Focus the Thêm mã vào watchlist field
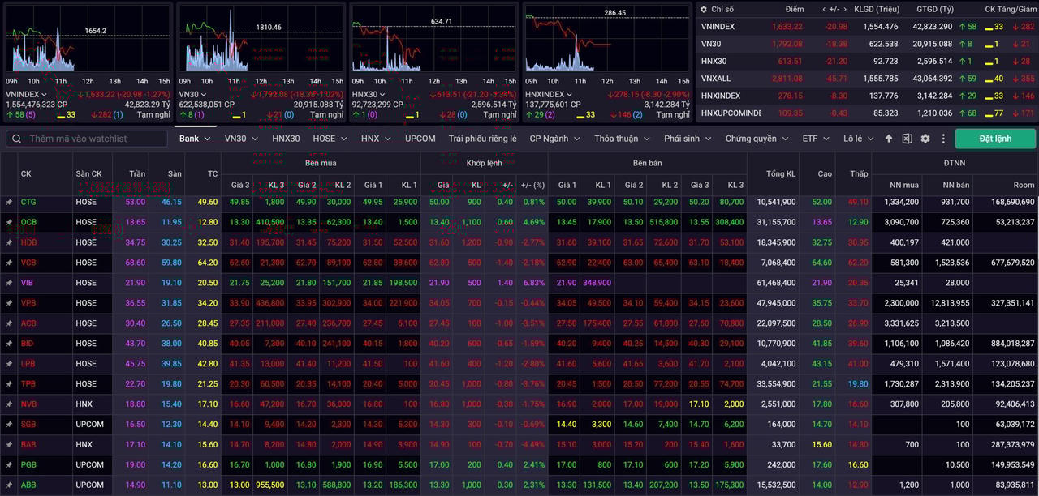 [93, 139]
